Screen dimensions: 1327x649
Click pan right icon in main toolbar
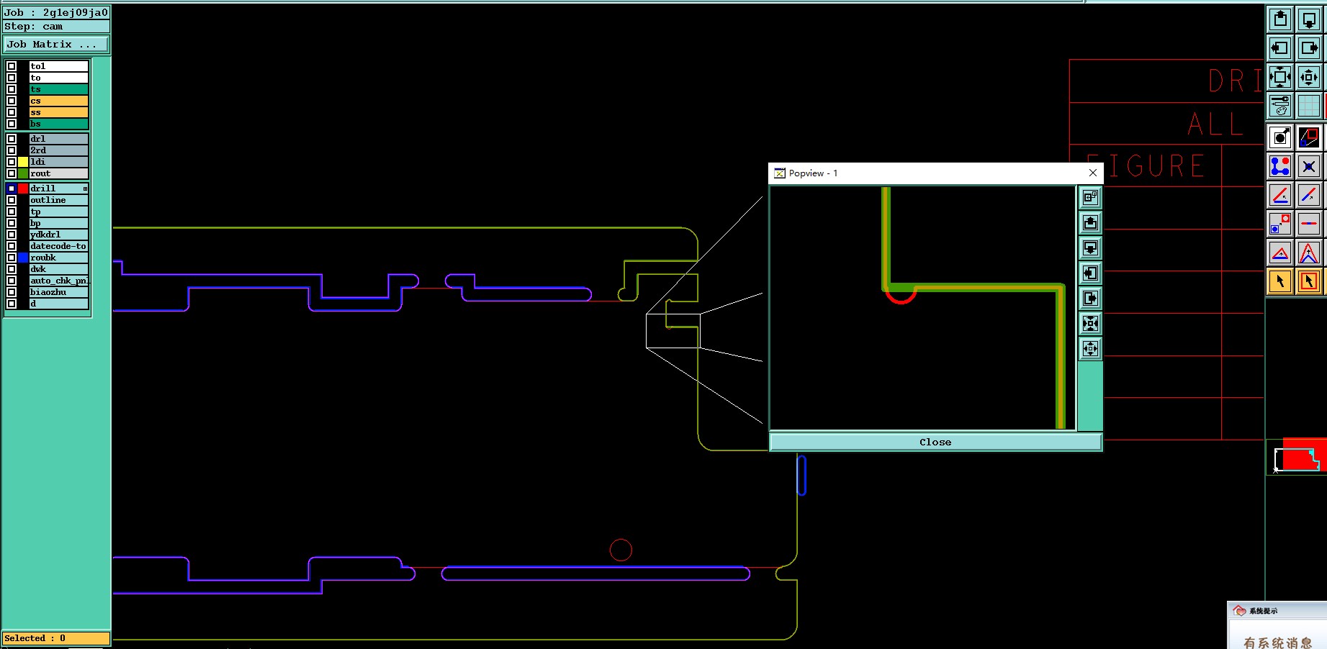click(x=1309, y=48)
